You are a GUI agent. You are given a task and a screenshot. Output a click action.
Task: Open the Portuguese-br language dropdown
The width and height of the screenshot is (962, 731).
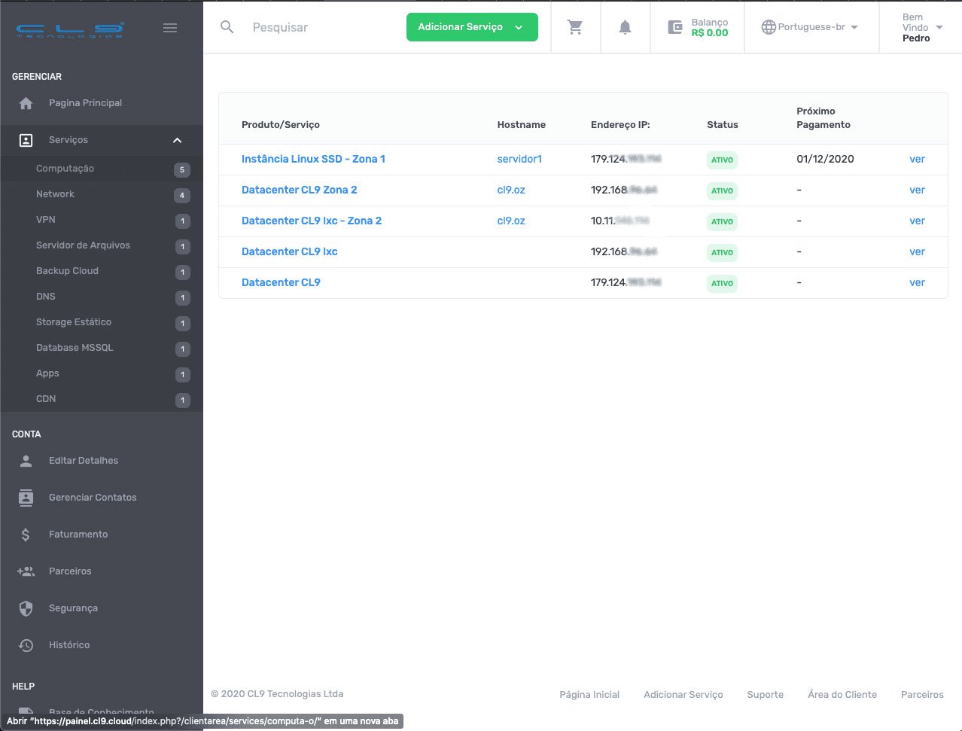[x=810, y=27]
